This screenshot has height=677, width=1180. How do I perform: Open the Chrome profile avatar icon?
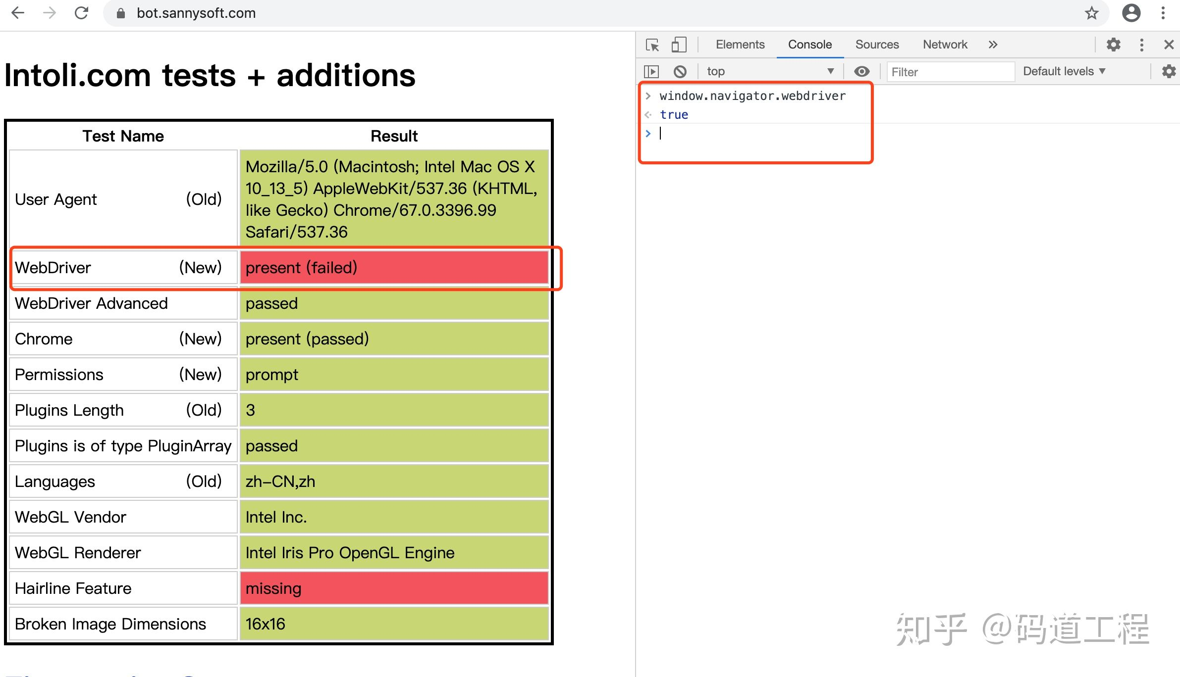(1131, 13)
